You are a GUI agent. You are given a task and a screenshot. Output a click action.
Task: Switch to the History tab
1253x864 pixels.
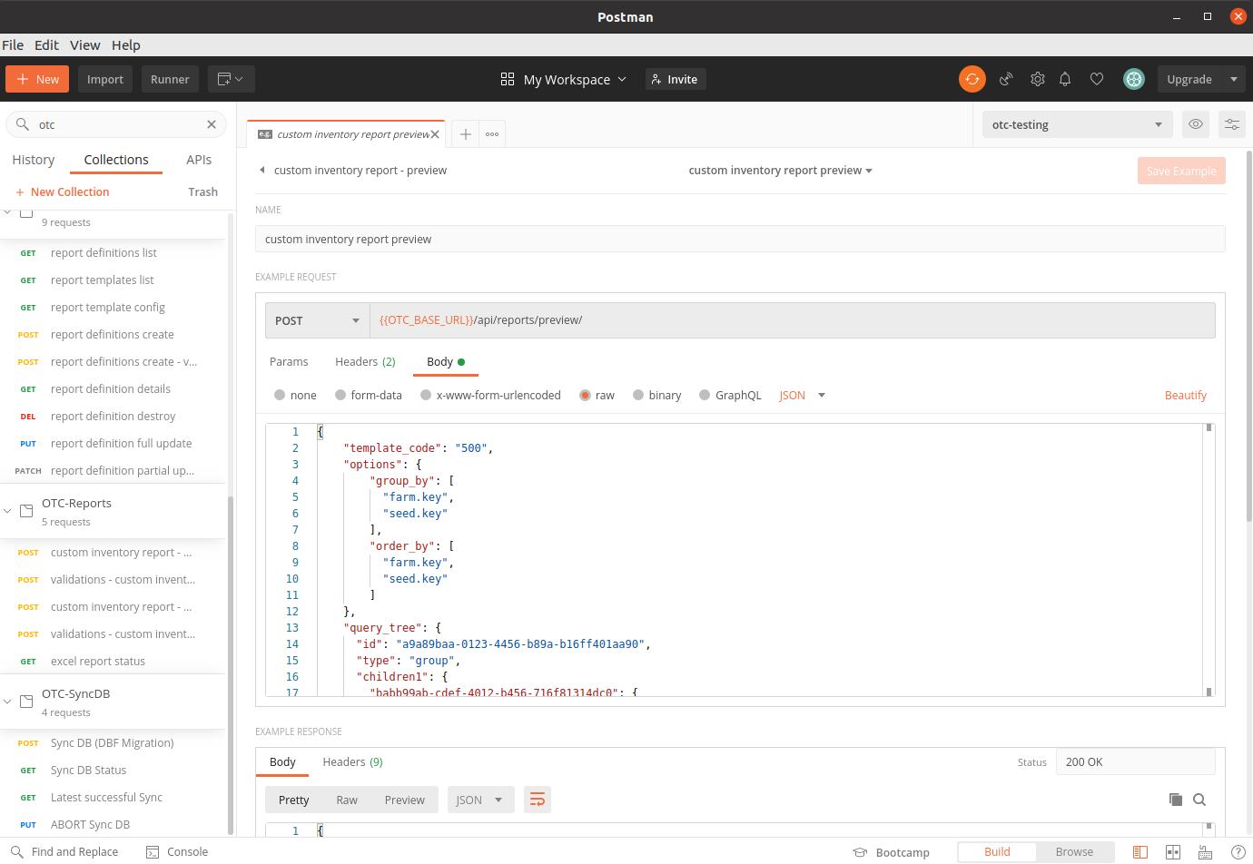click(x=34, y=160)
